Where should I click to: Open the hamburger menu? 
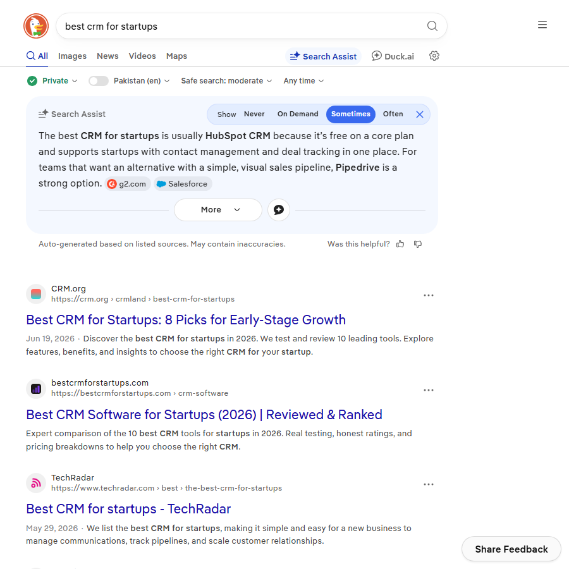pos(542,25)
